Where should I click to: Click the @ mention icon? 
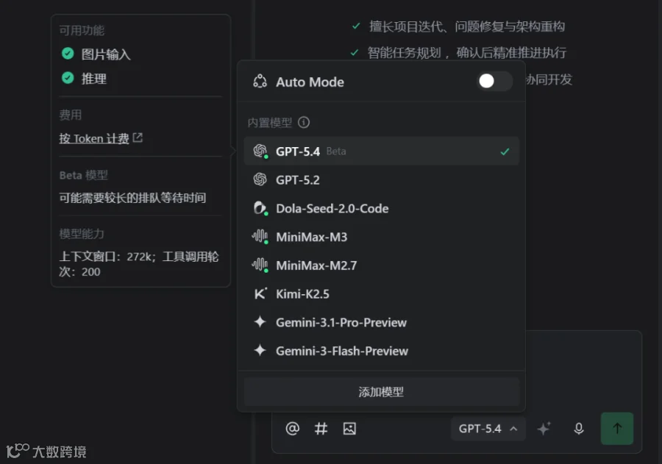point(292,429)
